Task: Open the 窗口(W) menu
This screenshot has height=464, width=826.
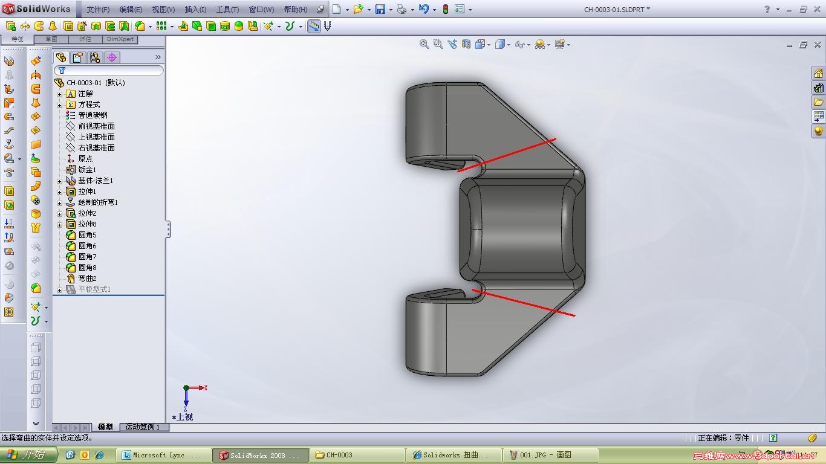Action: click(x=261, y=9)
